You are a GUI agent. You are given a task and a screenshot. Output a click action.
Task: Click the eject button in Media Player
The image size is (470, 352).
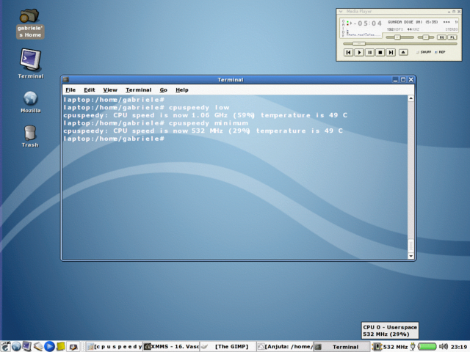click(x=403, y=52)
